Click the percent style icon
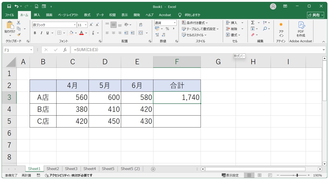 point(167,29)
